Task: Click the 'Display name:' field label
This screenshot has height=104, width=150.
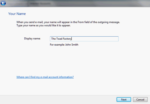Action: pos(32,38)
